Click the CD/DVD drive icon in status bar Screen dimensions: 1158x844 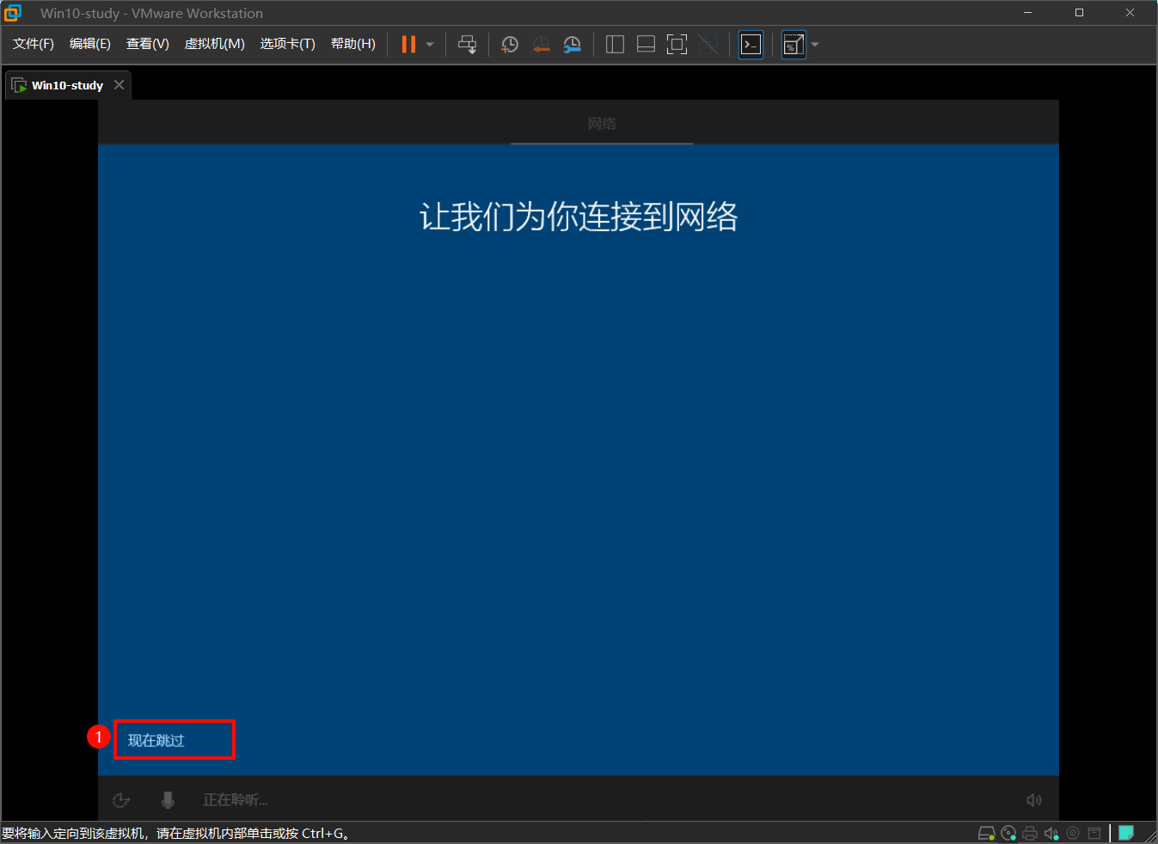coord(1008,832)
